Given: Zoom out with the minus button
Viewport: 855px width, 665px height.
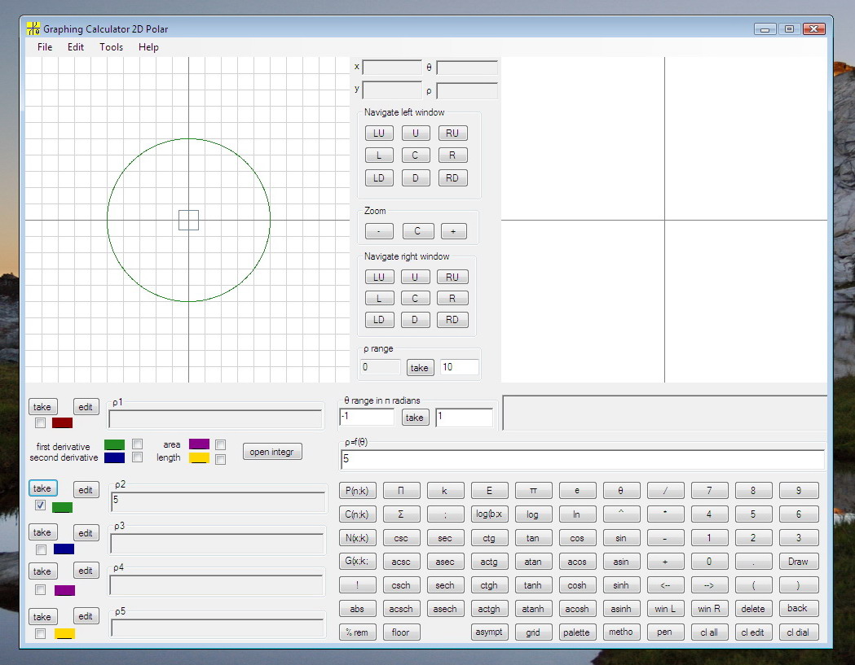Looking at the screenshot, I should pos(379,231).
